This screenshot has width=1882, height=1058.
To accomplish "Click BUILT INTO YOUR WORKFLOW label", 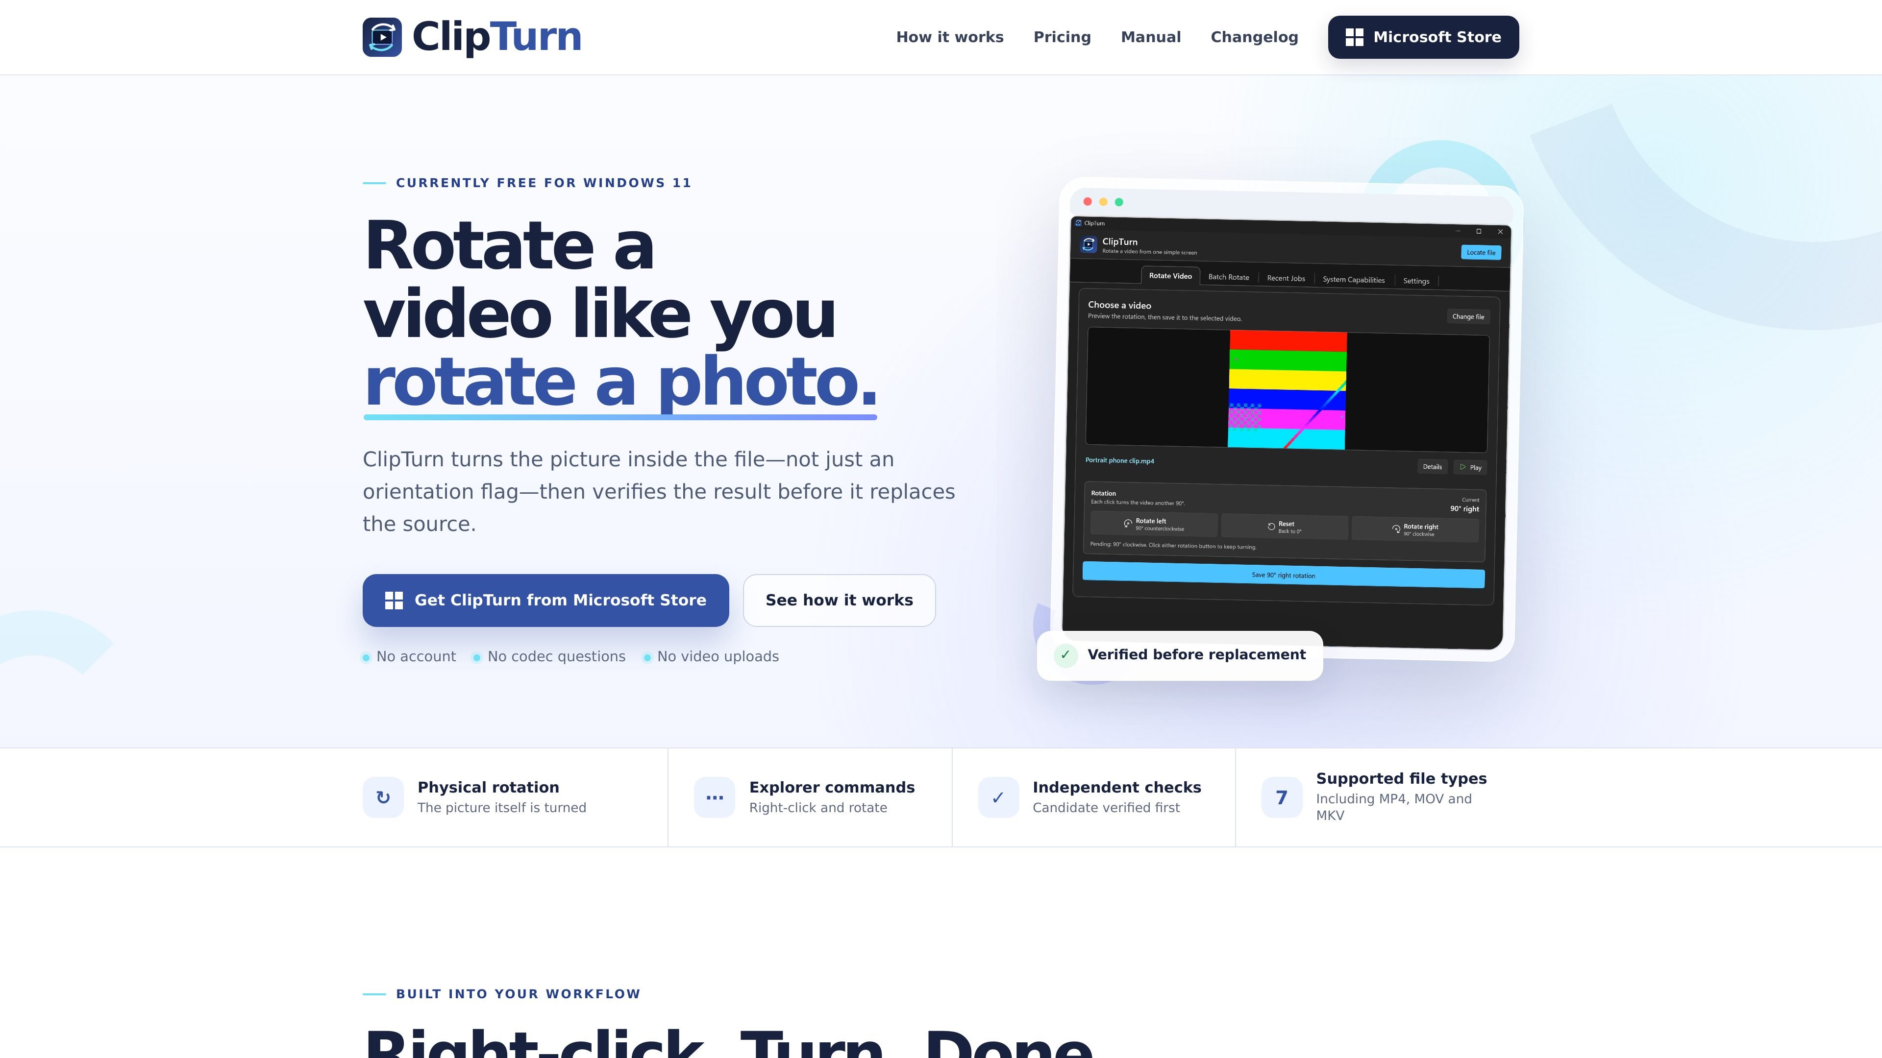I will click(518, 994).
